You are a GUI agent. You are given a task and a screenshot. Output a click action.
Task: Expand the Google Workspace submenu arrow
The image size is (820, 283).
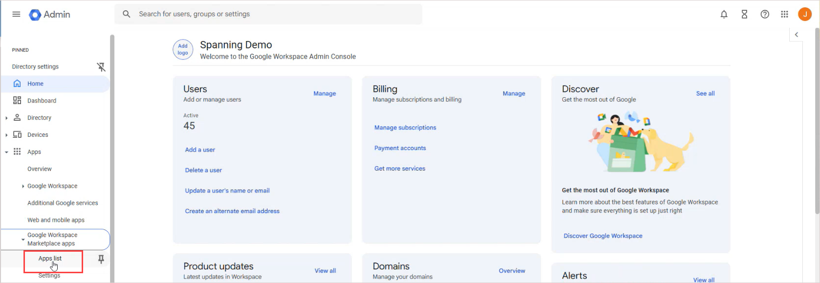coord(23,186)
